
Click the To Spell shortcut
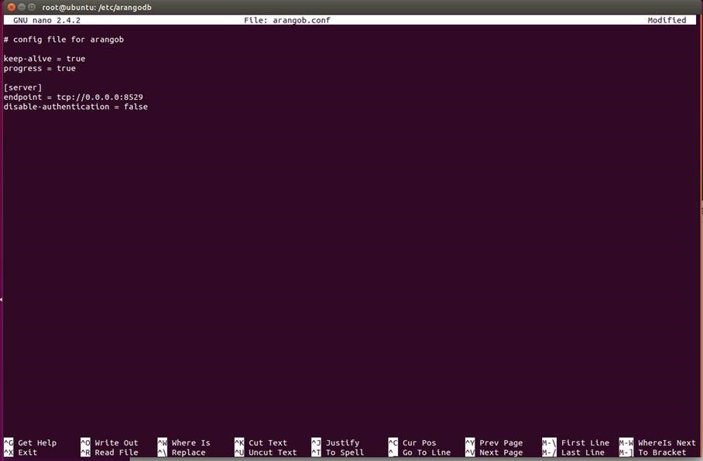pos(345,452)
